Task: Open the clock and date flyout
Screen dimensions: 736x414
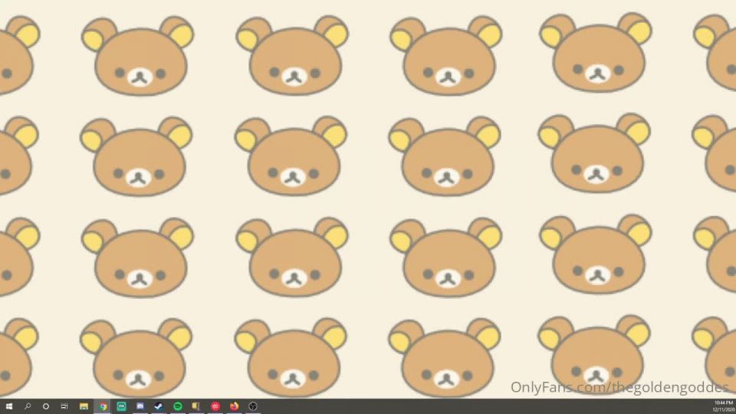Action: tap(724, 406)
